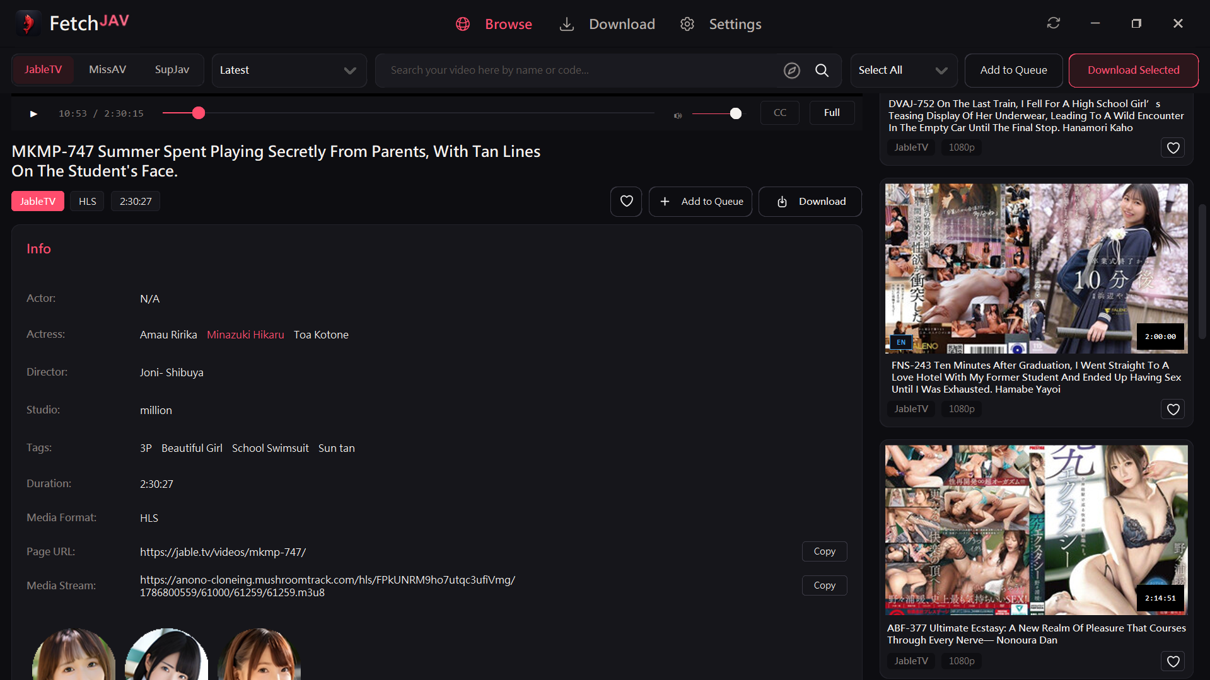Click the Download tray icon in header
The image size is (1210, 680).
[x=567, y=24]
